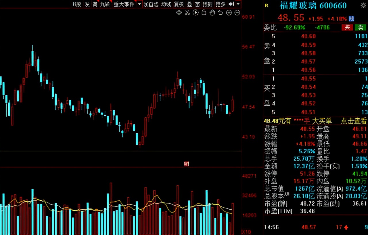Screen dimensions: 368x235
Task: Select the buy 3 price 48.53
Action: coord(308,95)
